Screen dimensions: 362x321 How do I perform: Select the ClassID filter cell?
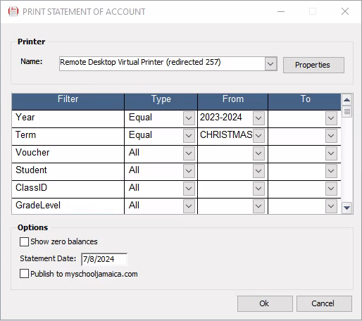click(68, 189)
